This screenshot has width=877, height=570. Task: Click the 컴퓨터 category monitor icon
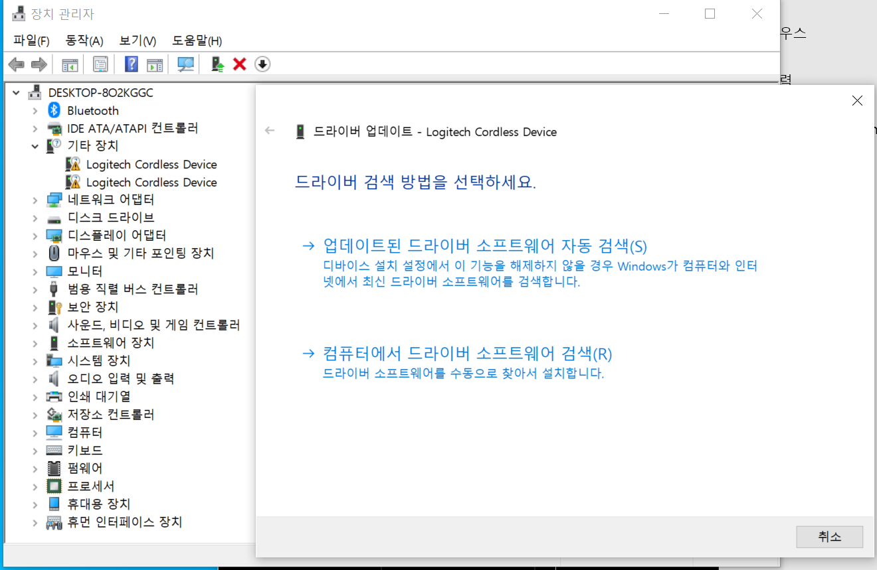pyautogui.click(x=54, y=433)
